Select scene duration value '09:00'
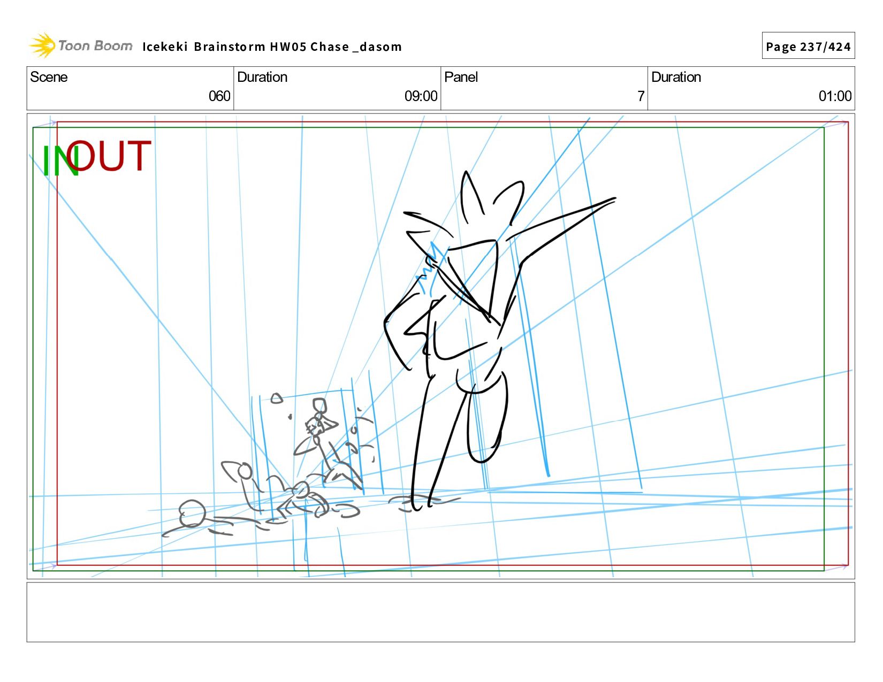Viewport: 883px width, 682px height. (421, 96)
